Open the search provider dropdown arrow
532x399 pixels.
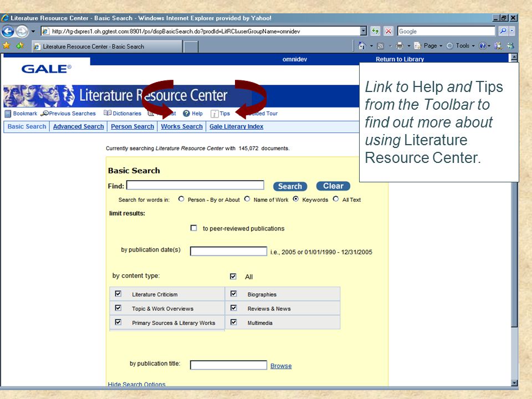click(x=512, y=31)
